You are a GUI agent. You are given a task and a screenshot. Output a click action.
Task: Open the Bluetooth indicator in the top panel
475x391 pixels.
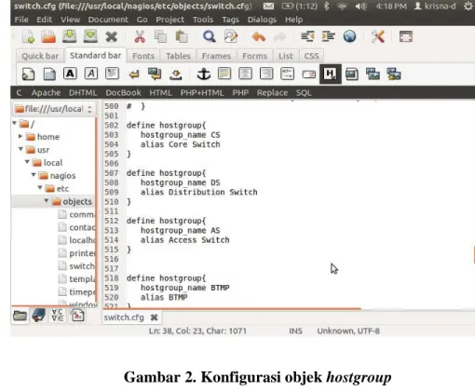coord(326,6)
